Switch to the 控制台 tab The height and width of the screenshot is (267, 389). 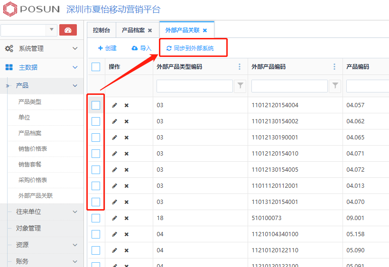[102, 30]
